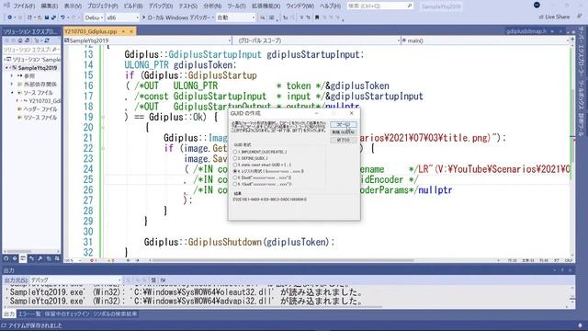This screenshot has width=588, height=331.
Task: Click the Save All toolbar icon
Action: [54, 17]
